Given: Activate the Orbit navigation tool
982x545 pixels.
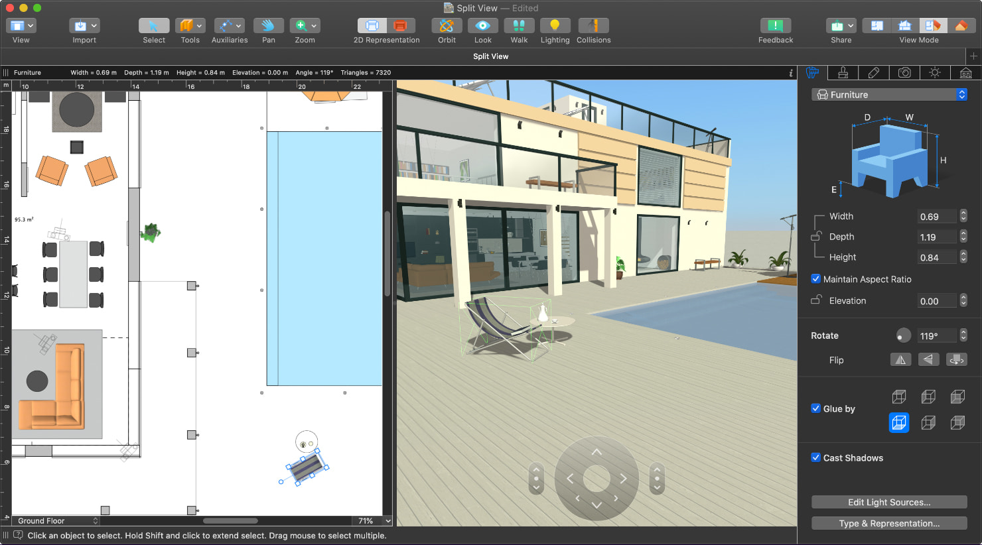Looking at the screenshot, I should coord(446,25).
